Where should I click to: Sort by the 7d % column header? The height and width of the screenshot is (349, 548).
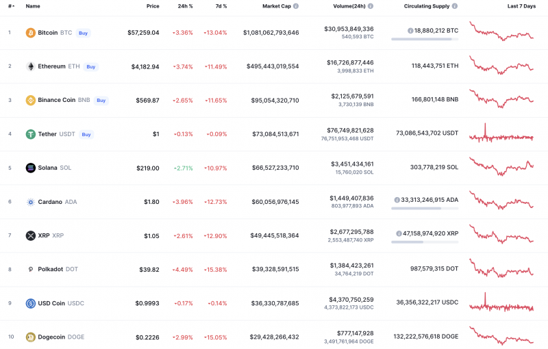(220, 6)
